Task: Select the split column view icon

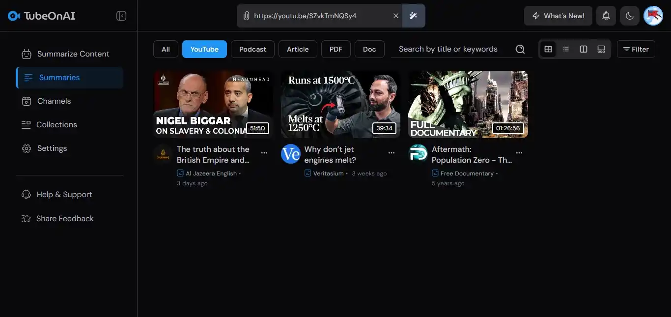Action: point(584,49)
